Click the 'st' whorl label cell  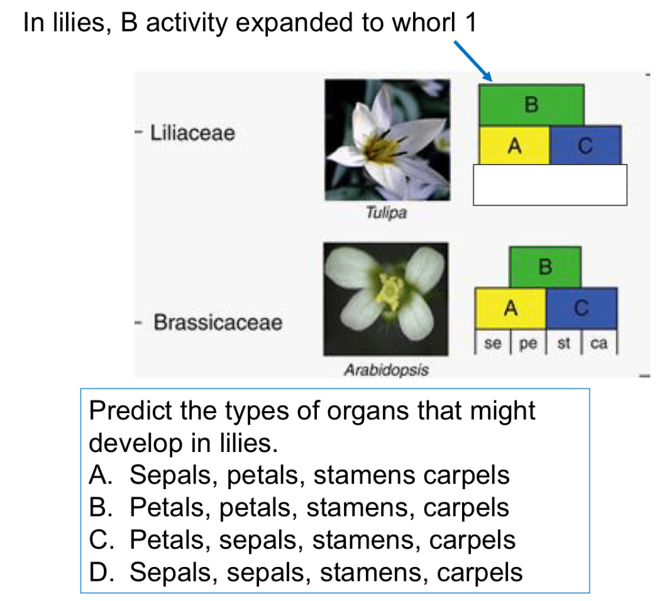tap(564, 343)
